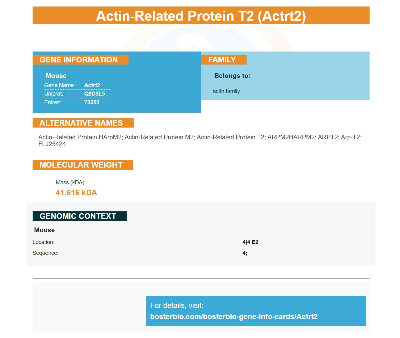Screen dimensions: 400x338
Task: Click the 'Mass (kDA):' label
Action: (x=71, y=183)
